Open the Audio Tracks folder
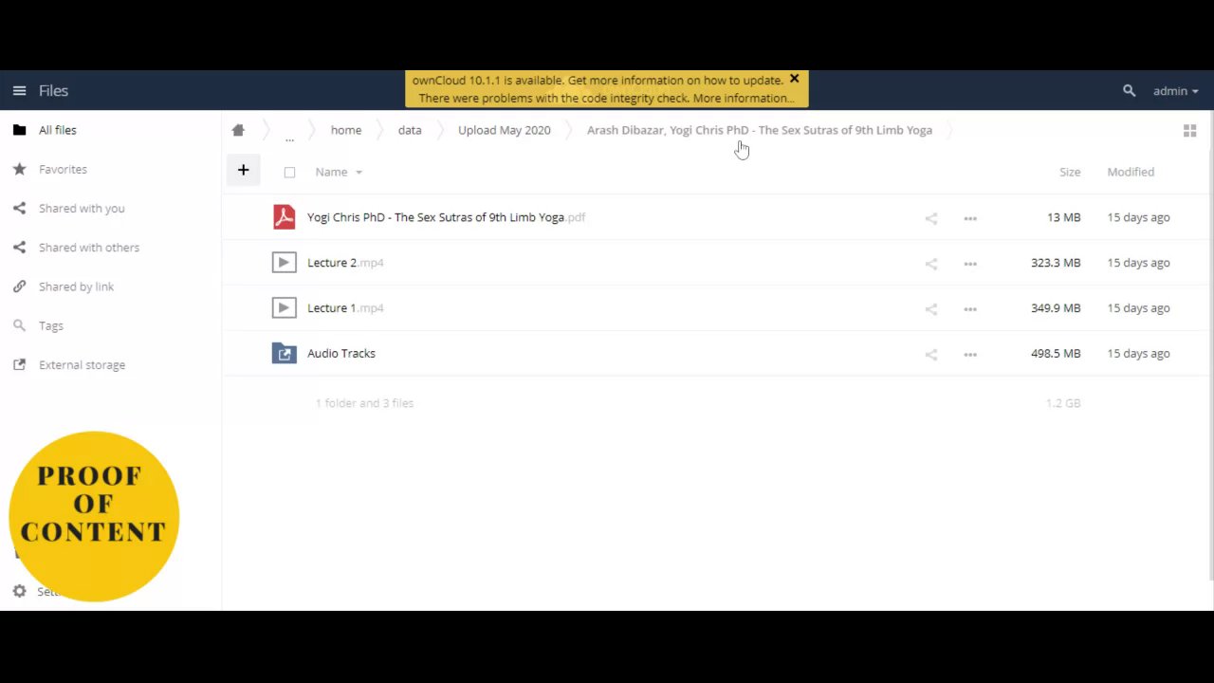The width and height of the screenshot is (1214, 683). 341,354
